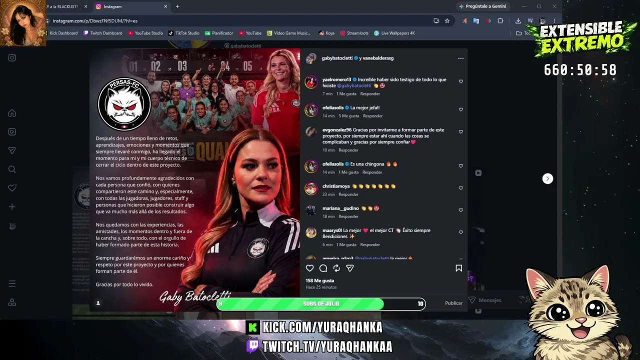Repost using the arrows icon
The width and height of the screenshot is (640, 360).
[336, 268]
